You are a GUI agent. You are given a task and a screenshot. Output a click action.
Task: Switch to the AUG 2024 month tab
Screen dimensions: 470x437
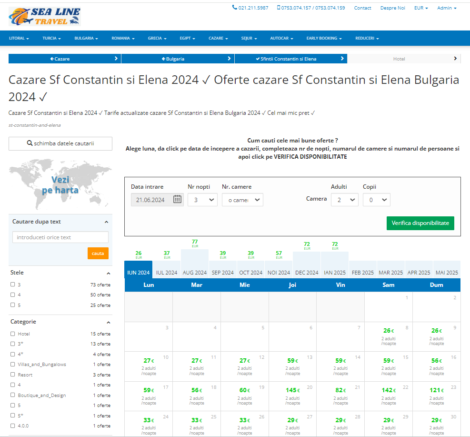[x=194, y=273]
